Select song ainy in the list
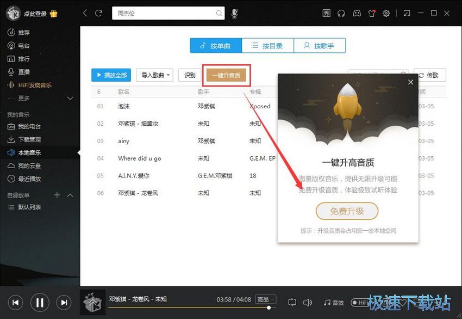The width and height of the screenshot is (462, 319). pyautogui.click(x=124, y=141)
